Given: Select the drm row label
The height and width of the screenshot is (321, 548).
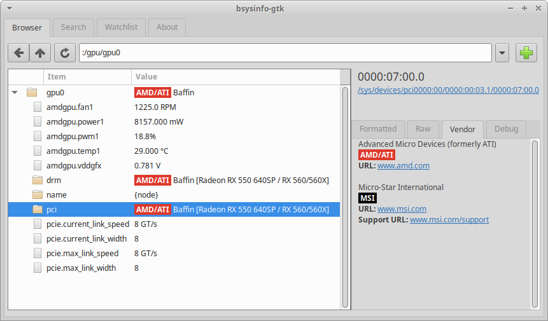Looking at the screenshot, I should pyautogui.click(x=53, y=180).
